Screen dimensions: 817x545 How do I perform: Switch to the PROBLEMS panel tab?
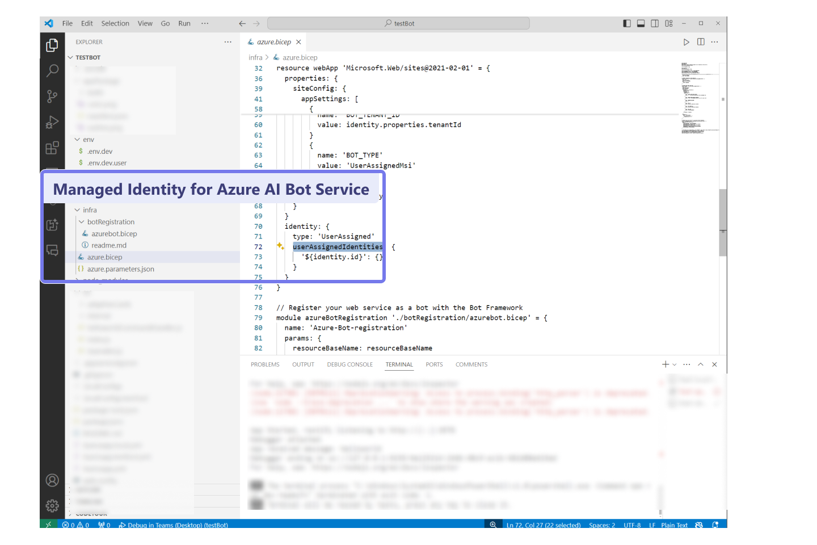265,364
